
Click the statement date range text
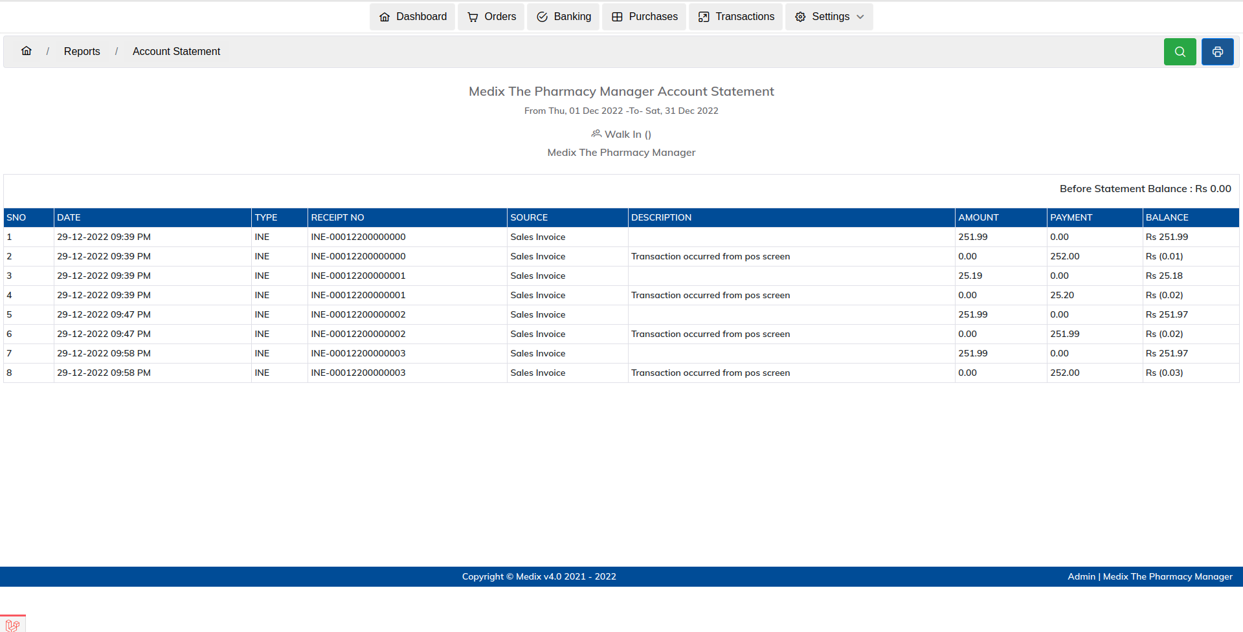tap(621, 111)
